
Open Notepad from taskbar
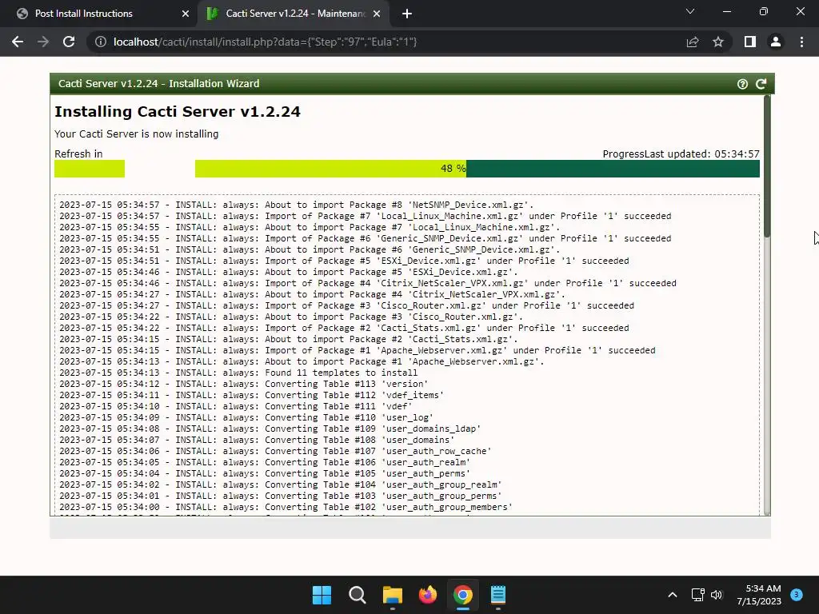coord(498,595)
